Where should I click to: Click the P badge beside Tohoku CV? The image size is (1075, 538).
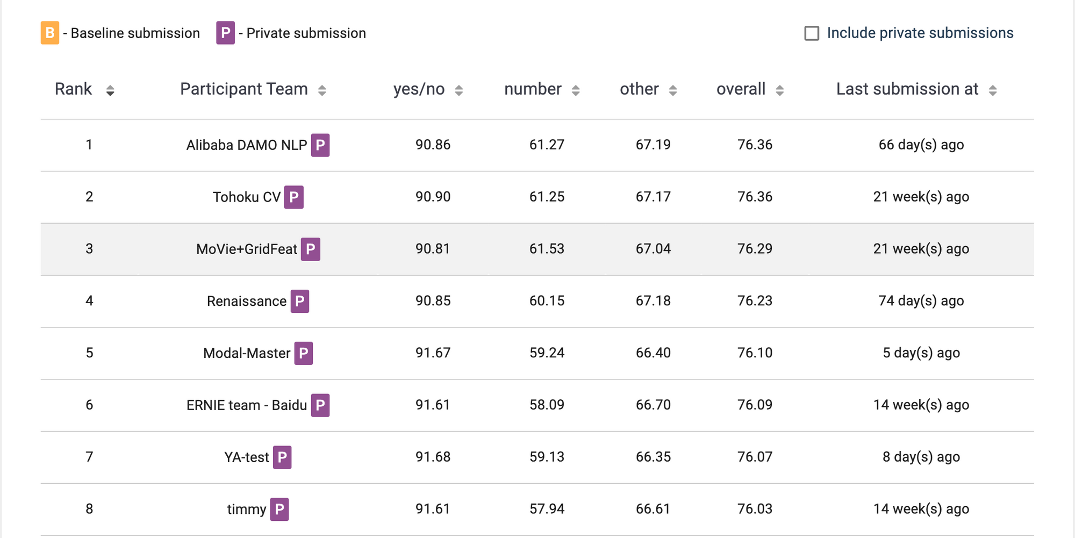(x=294, y=197)
